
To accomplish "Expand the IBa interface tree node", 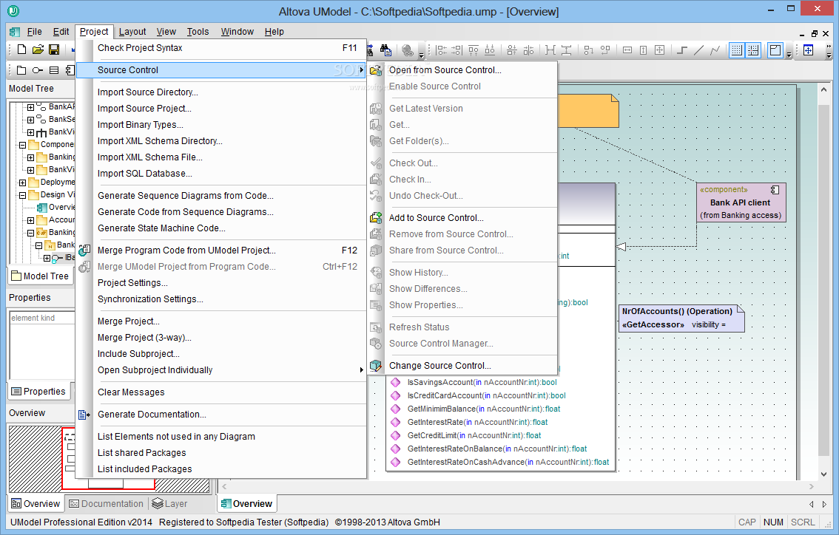I will point(47,258).
